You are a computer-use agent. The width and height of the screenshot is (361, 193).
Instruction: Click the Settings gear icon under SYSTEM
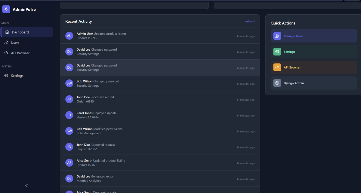click(7, 76)
